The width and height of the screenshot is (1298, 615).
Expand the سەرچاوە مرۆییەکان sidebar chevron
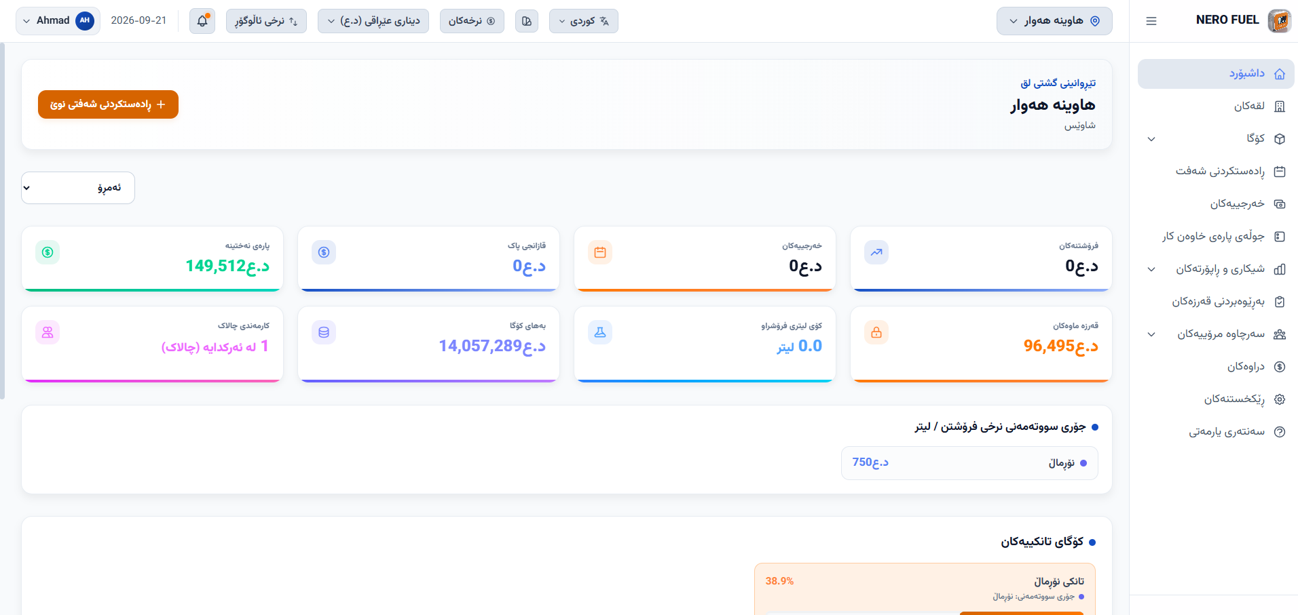(x=1151, y=334)
